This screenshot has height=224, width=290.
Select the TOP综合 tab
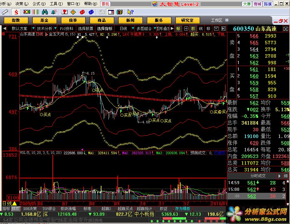click(49, 209)
